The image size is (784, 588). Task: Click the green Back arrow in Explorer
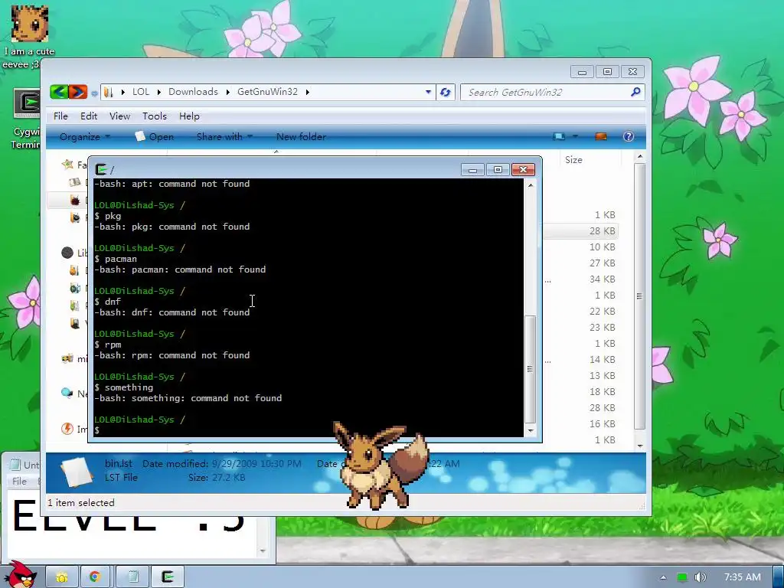59,92
